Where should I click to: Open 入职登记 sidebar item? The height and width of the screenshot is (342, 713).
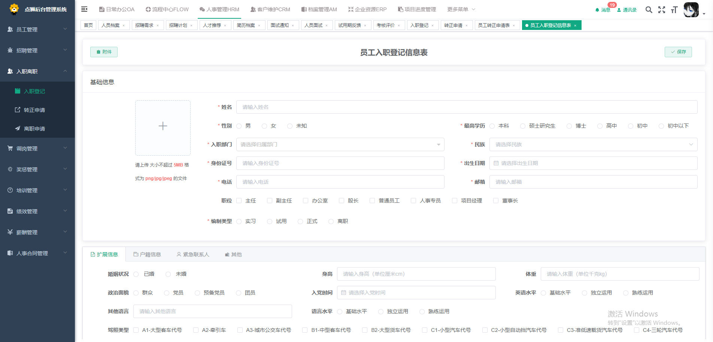point(37,91)
